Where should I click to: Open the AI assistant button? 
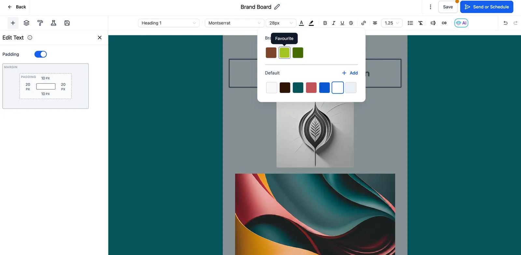pyautogui.click(x=461, y=23)
